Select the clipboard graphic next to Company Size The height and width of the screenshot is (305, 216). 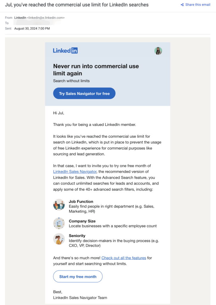pos(59,224)
